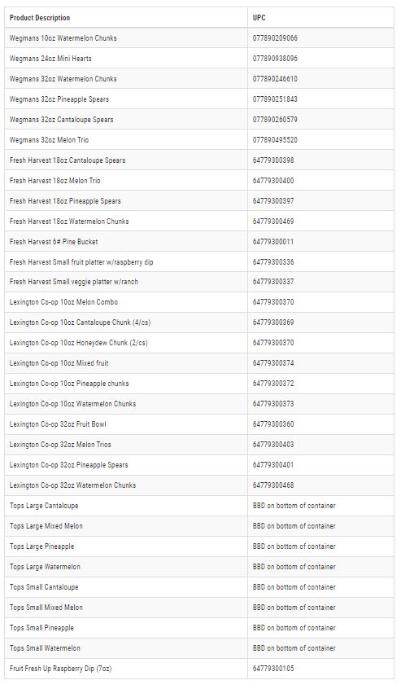Select the Tops Large Cantaloupe row
The width and height of the screenshot is (401, 689).
coord(199,506)
